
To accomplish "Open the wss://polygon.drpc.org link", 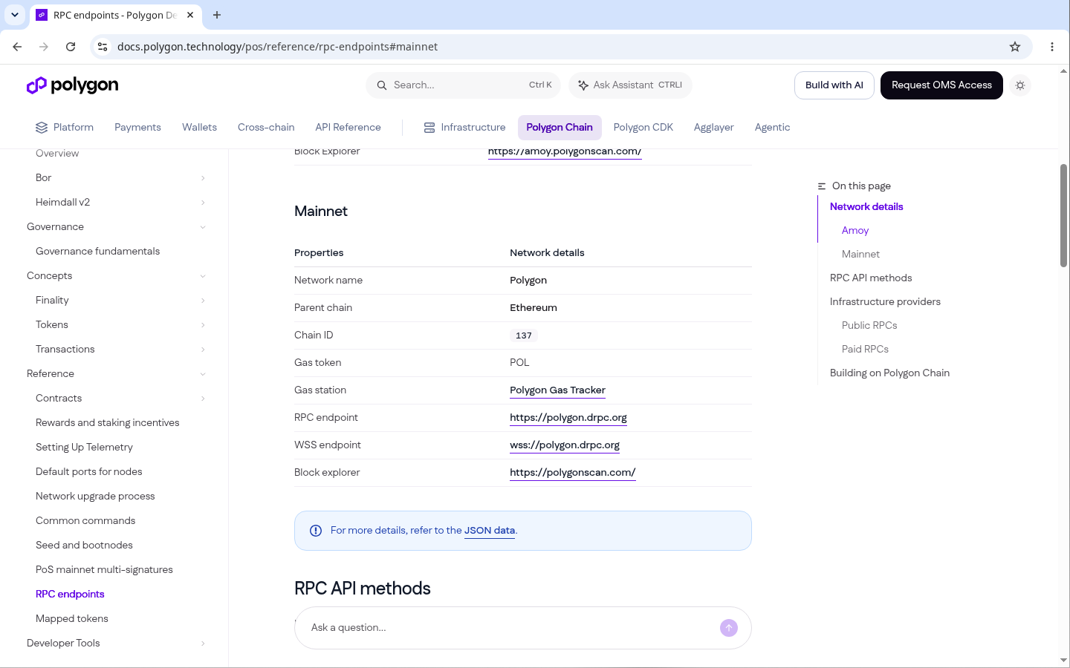I will (565, 445).
